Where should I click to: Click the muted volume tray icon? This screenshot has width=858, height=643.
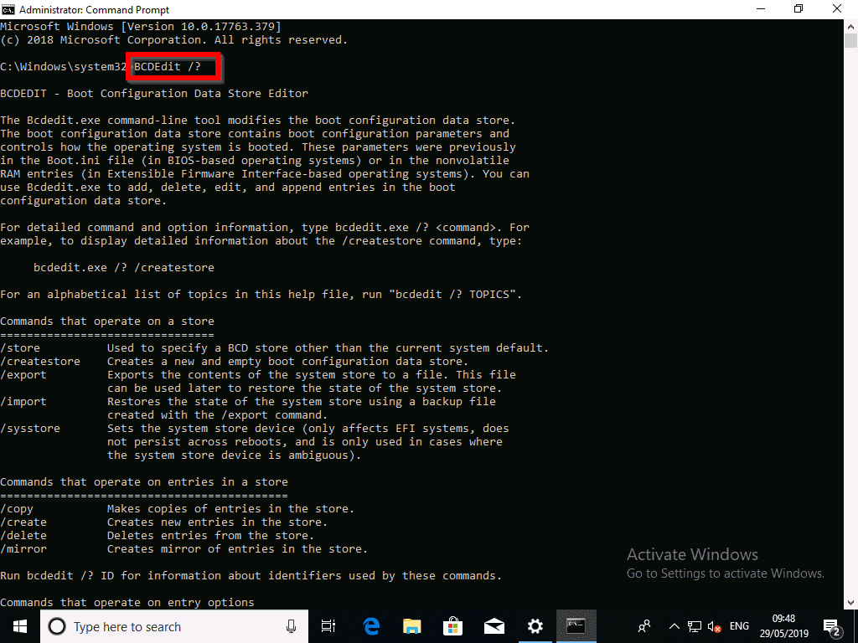click(x=714, y=626)
